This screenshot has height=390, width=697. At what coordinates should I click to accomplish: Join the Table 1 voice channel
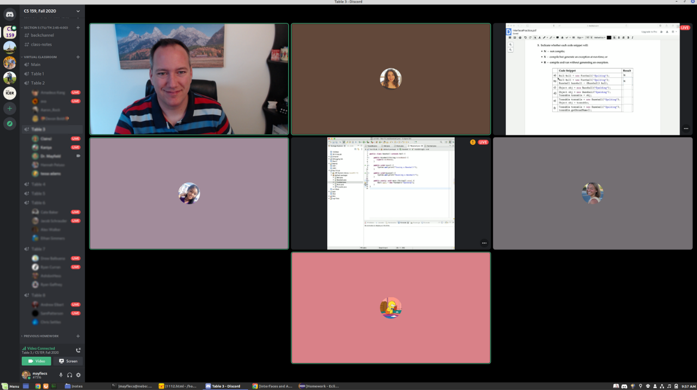click(52, 74)
